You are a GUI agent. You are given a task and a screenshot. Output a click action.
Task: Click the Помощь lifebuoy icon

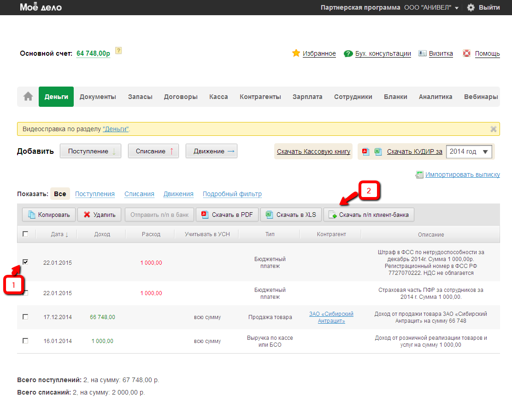click(x=467, y=53)
